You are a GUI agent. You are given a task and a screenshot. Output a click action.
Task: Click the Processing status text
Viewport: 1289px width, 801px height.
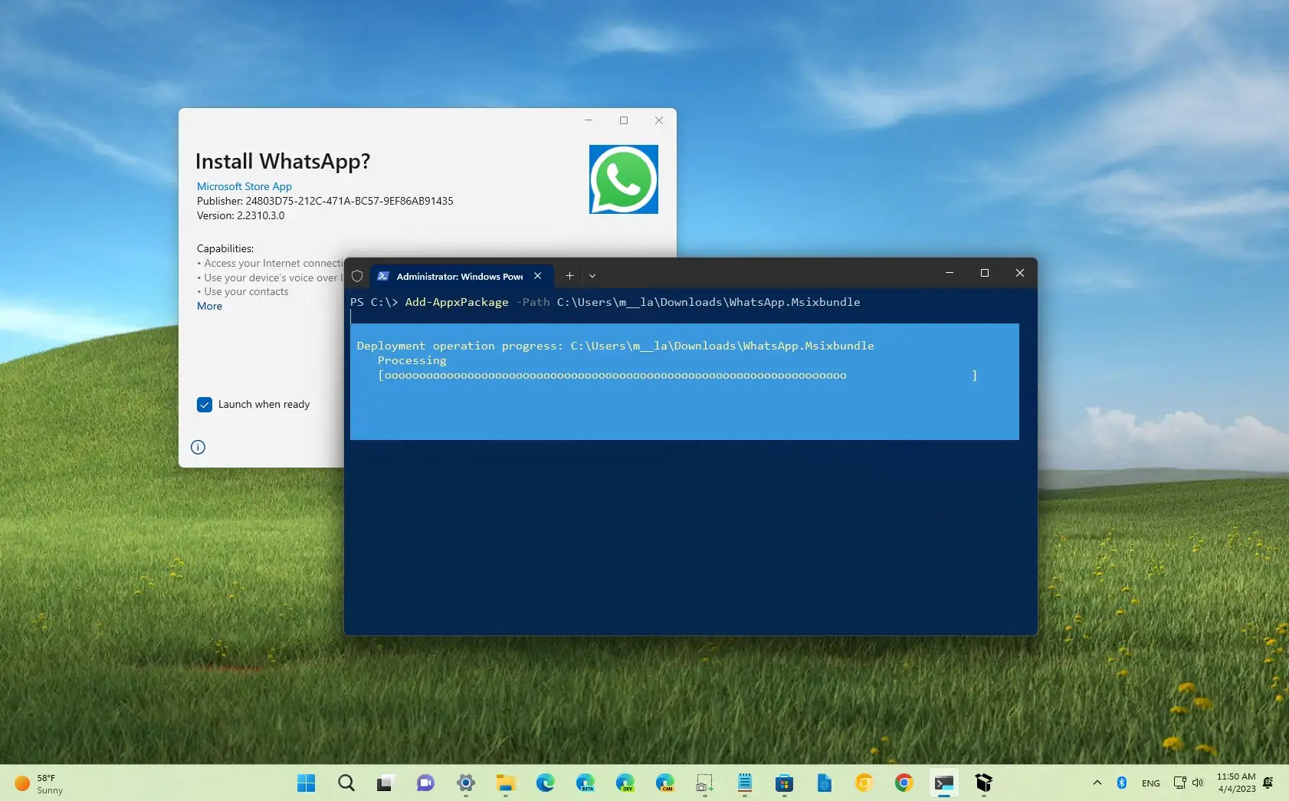[412, 360]
